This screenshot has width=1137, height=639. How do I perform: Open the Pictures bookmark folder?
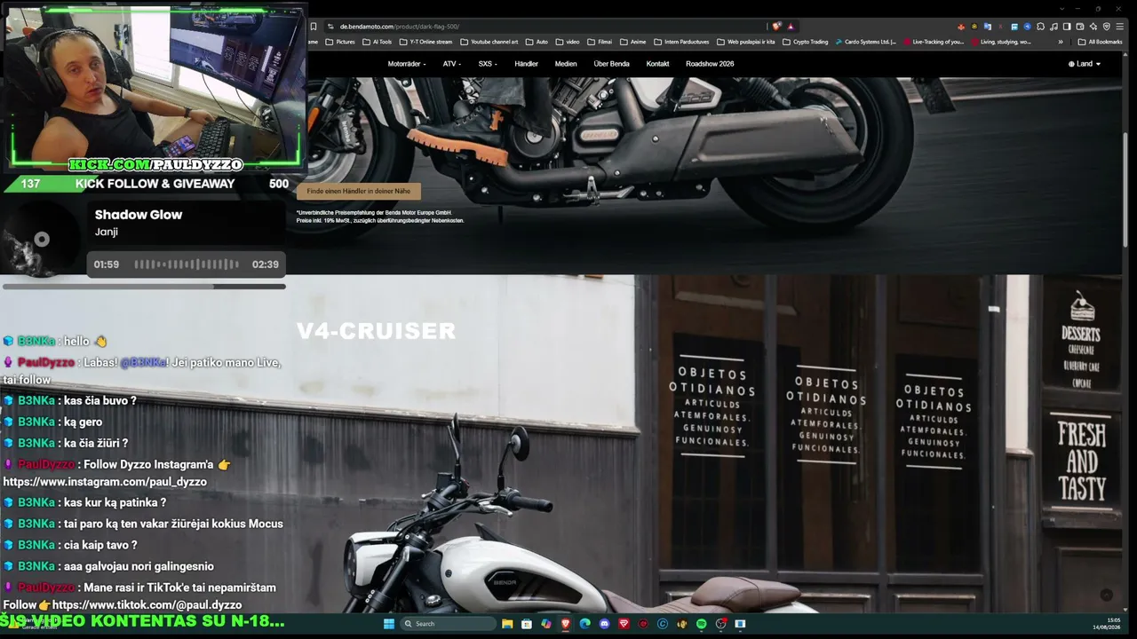pyautogui.click(x=340, y=42)
